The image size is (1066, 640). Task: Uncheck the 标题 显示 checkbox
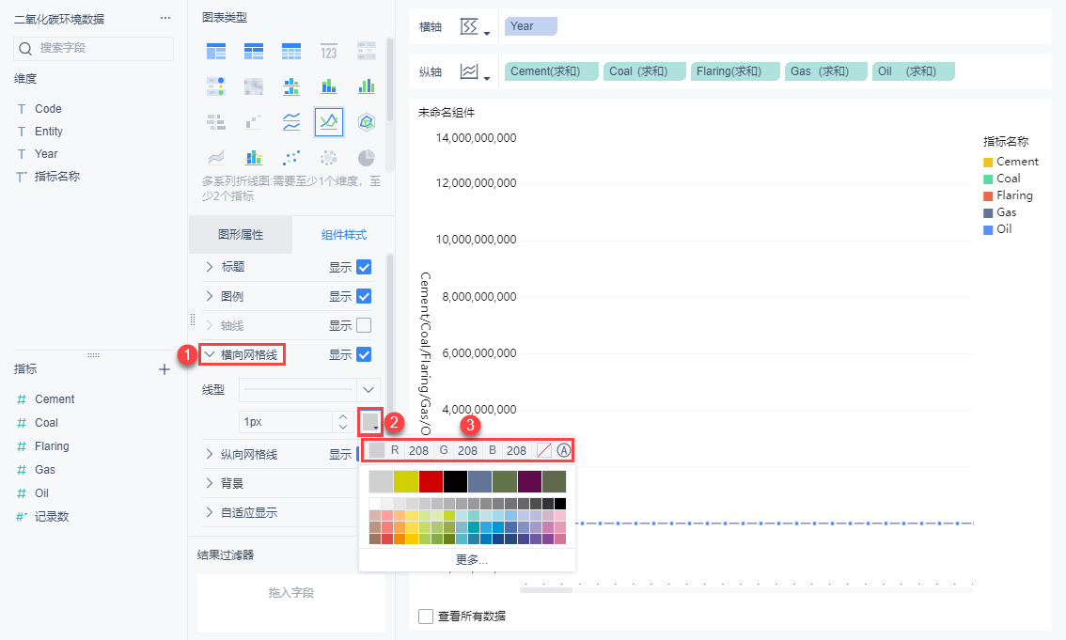[364, 267]
